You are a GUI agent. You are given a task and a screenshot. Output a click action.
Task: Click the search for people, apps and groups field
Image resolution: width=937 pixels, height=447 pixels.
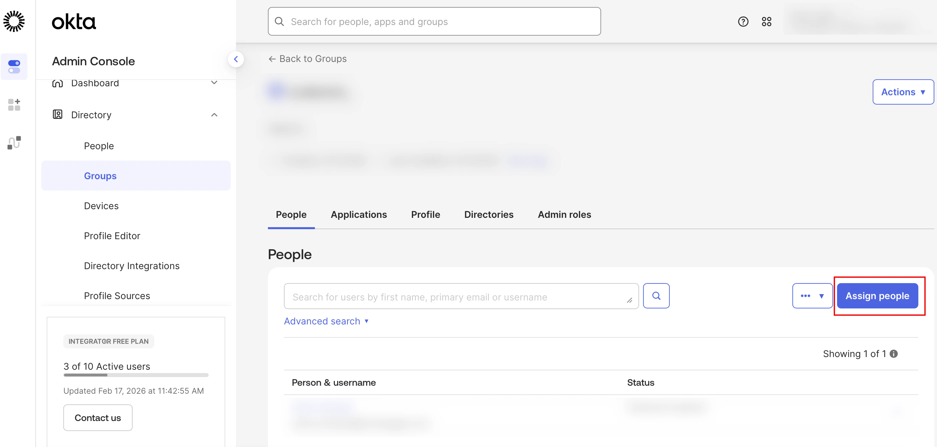(x=434, y=21)
